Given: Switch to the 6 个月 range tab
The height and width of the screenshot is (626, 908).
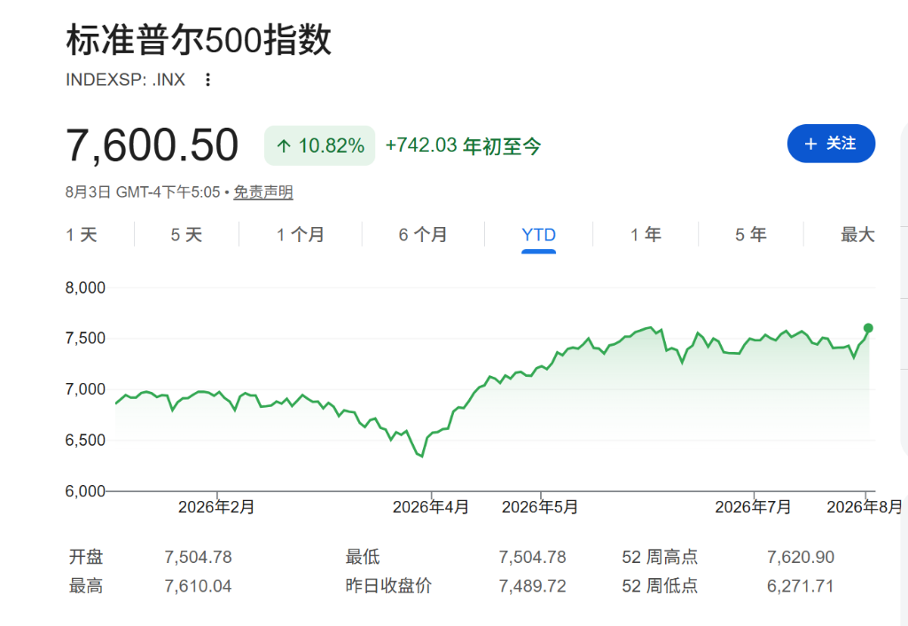Looking at the screenshot, I should (423, 235).
